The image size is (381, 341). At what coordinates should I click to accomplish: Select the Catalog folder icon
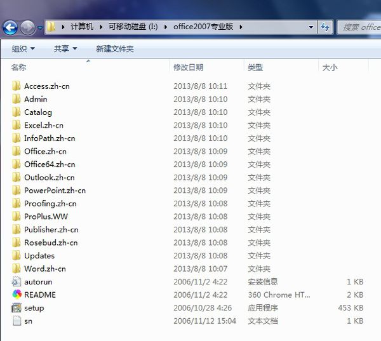[17, 112]
